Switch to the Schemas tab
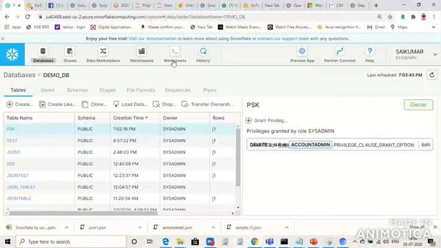Viewport: 441px width, 248px height. tap(77, 90)
